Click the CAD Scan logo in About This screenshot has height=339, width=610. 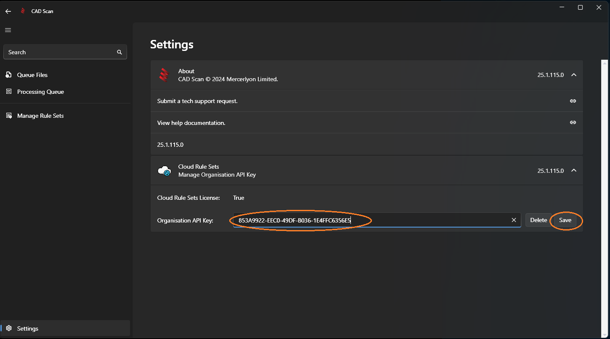[164, 75]
